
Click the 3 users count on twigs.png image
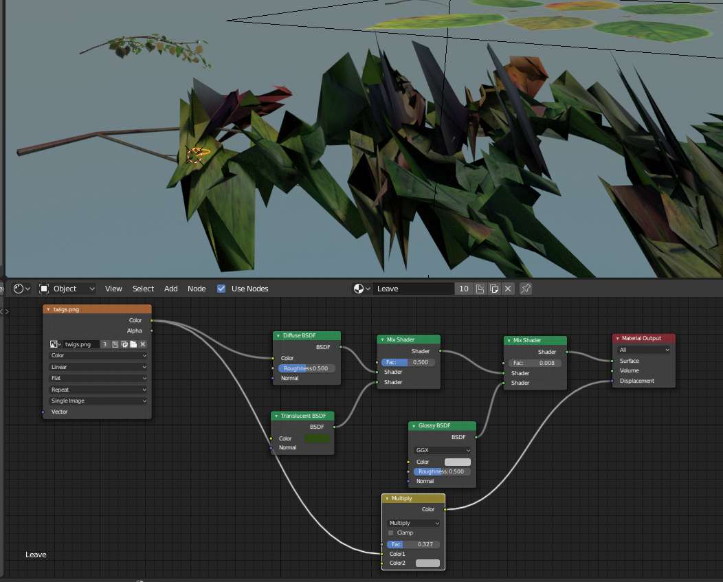coord(105,344)
